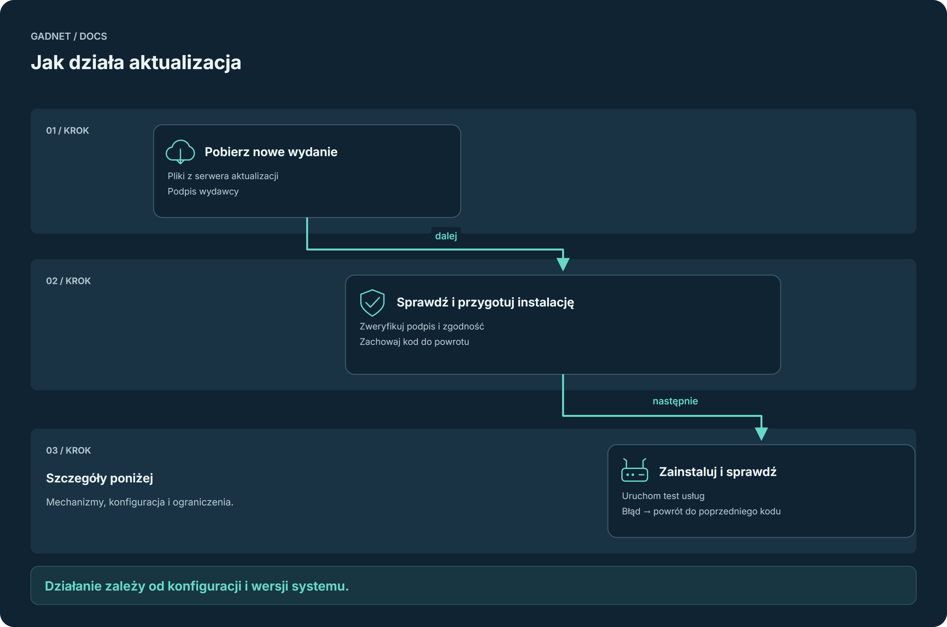947x627 pixels.
Task: Click 'Uruchom test usług' text
Action: coord(663,496)
